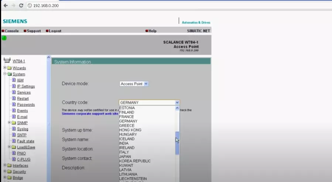This screenshot has height=182, width=332.
Task: Click the Wizards folder icon
Action: 9,68
